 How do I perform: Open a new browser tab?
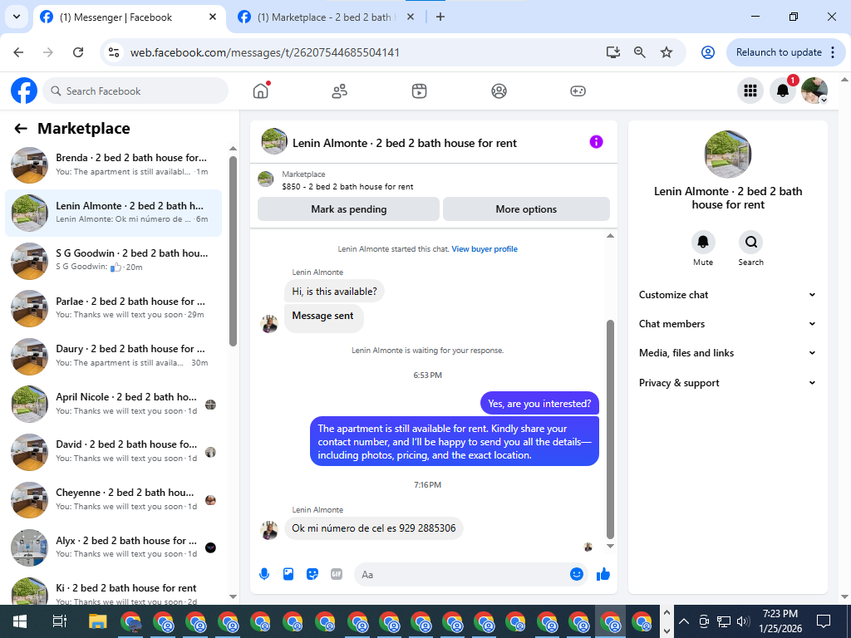(x=440, y=17)
